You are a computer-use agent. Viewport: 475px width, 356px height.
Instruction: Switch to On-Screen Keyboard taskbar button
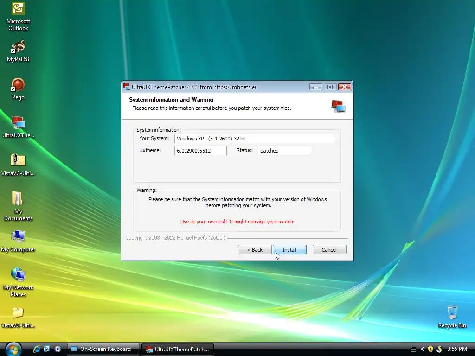(103, 349)
